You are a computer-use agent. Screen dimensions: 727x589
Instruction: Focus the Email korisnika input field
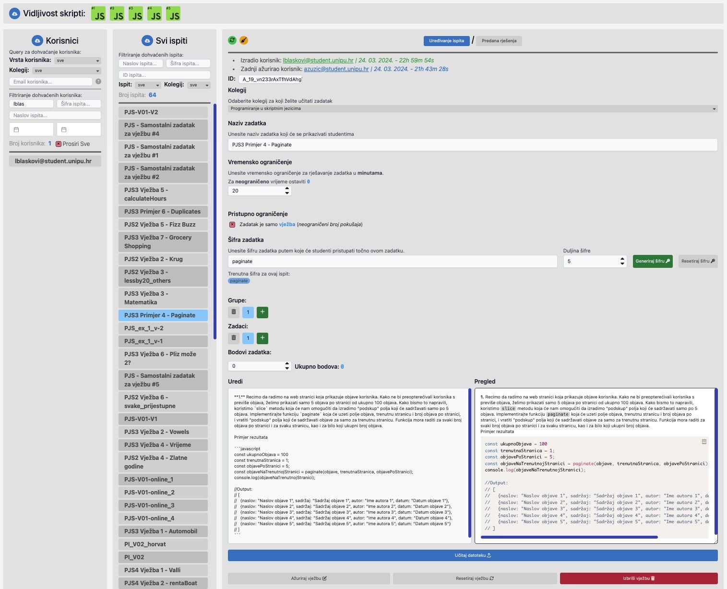(x=51, y=82)
